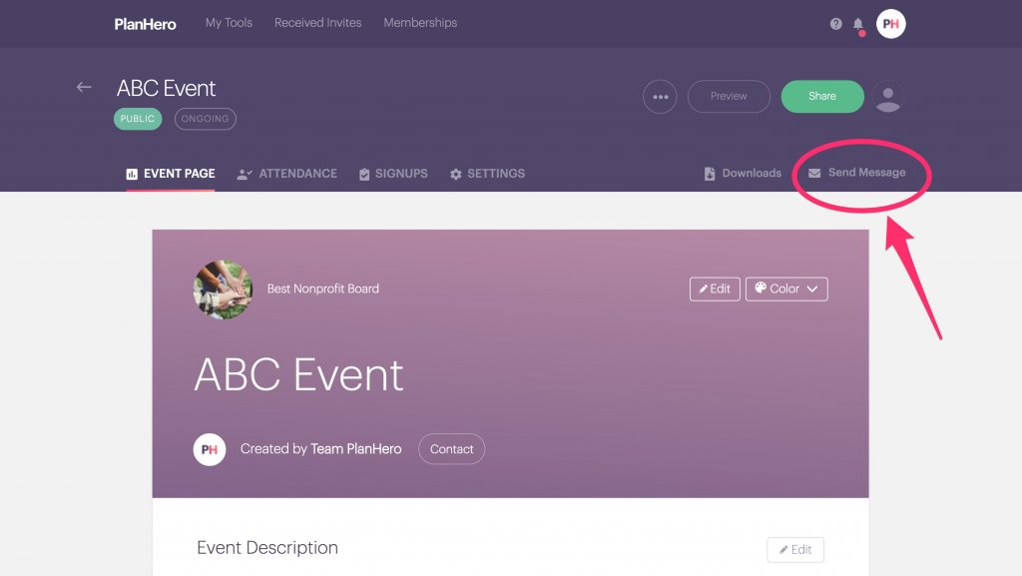This screenshot has width=1022, height=576.
Task: Check notifications via the bell icon
Action: (x=859, y=23)
